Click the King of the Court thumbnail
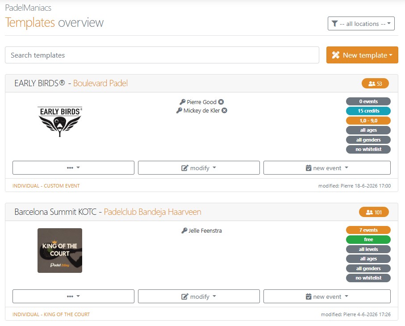 click(x=60, y=251)
